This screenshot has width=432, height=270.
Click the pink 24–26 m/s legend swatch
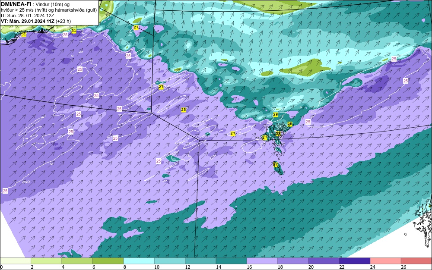coord(386,261)
